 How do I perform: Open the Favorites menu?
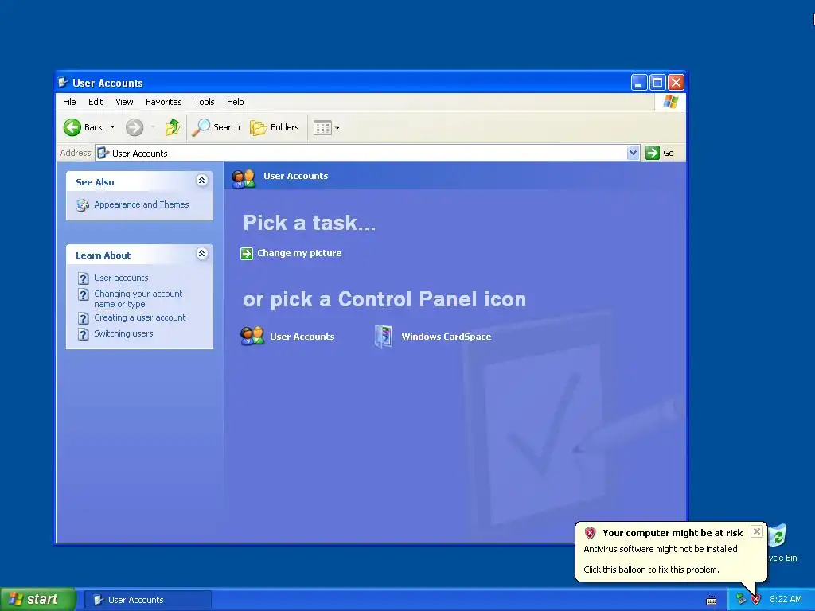click(164, 102)
